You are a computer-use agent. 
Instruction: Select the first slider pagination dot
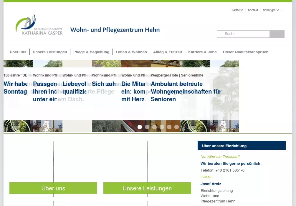[x=140, y=127]
